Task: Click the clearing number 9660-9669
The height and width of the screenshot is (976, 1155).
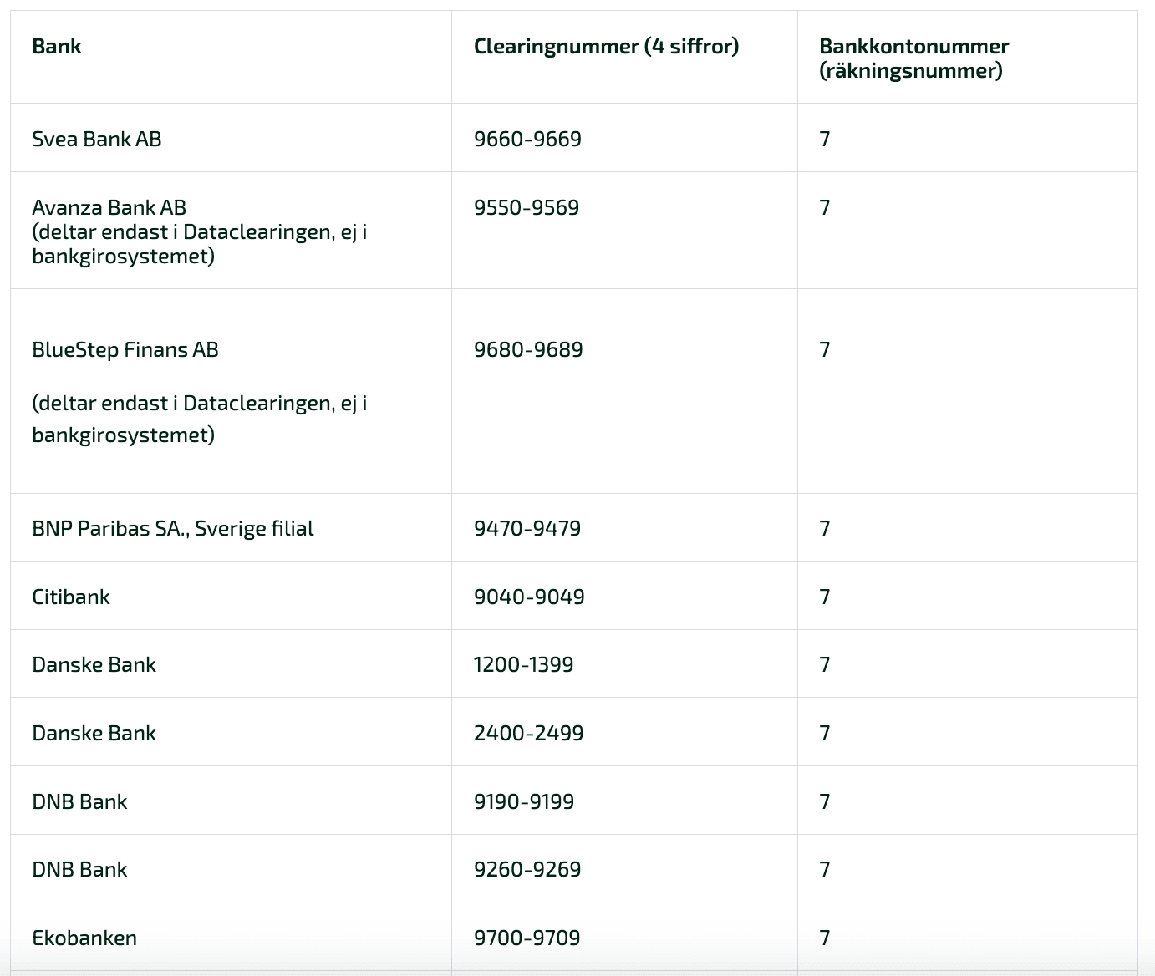Action: tap(527, 139)
